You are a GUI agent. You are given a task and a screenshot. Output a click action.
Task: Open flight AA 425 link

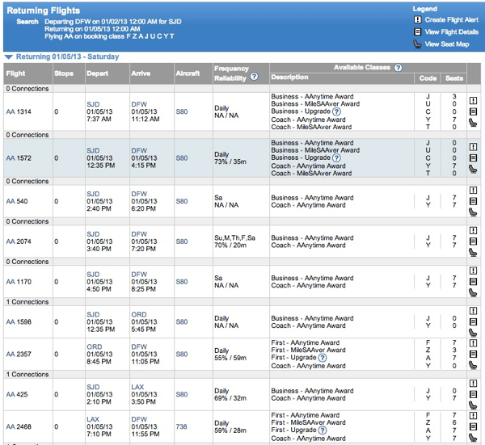coord(17,395)
